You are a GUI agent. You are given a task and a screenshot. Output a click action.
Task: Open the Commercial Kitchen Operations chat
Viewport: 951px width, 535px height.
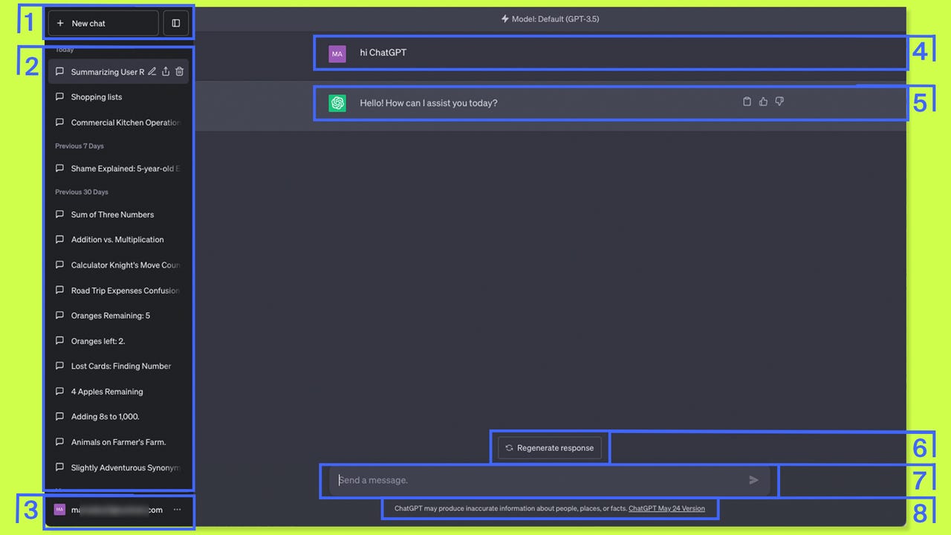[118, 123]
